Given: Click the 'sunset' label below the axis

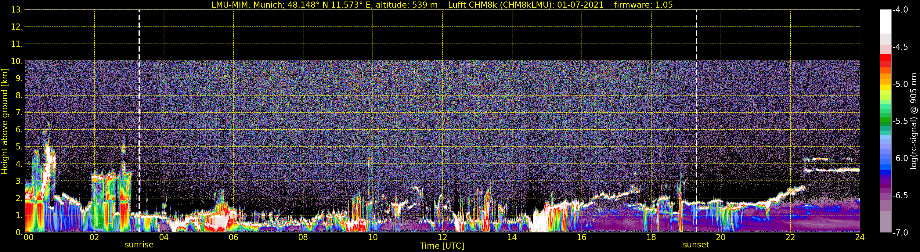Looking at the screenshot, I should pyautogui.click(x=696, y=245).
